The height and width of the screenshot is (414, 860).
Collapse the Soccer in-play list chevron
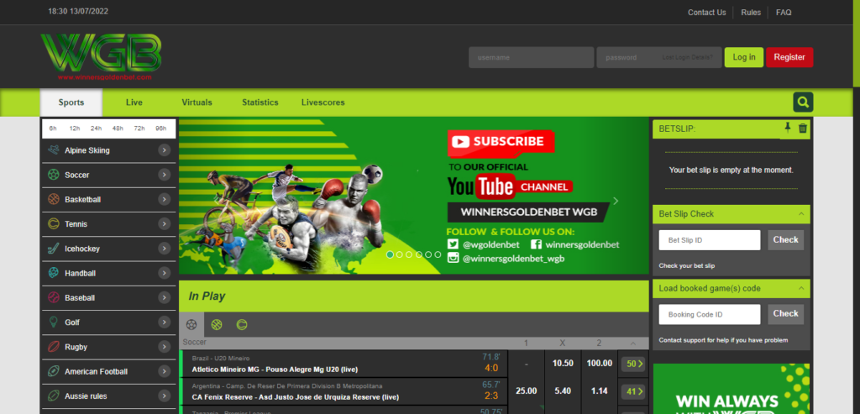point(633,343)
